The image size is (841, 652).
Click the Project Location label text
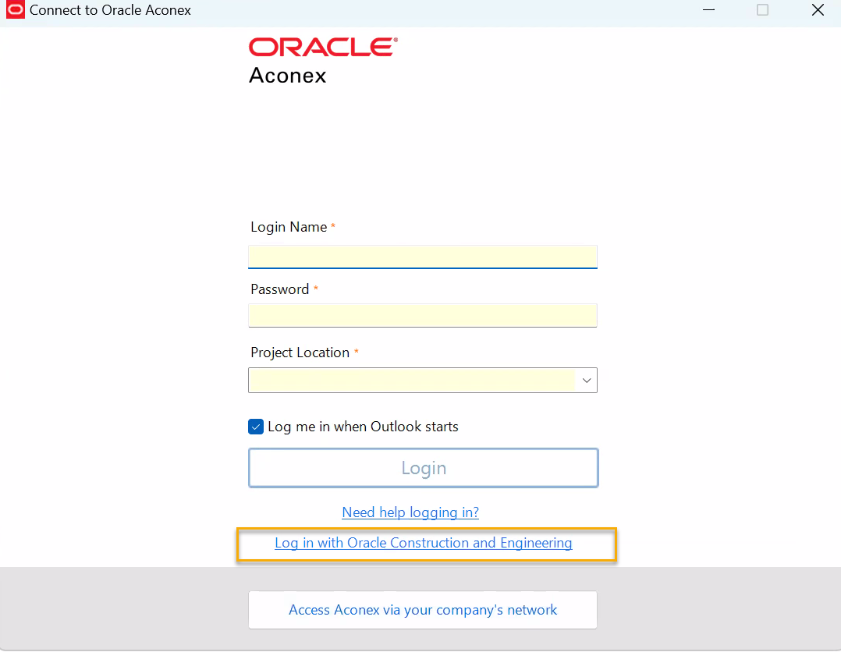click(300, 353)
